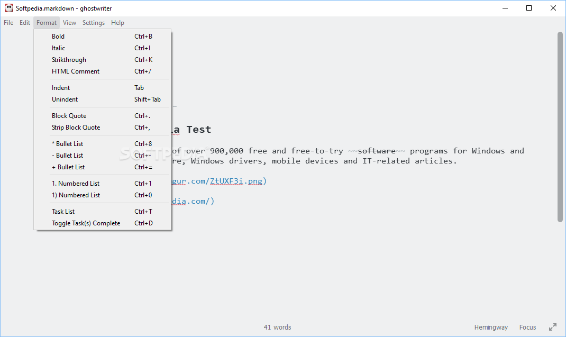Open the Help menu

point(117,22)
